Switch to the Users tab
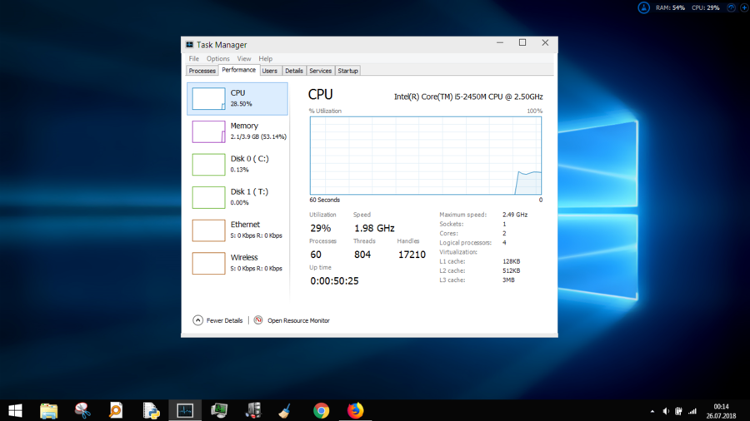Screen dimensions: 750x421 pos(270,71)
